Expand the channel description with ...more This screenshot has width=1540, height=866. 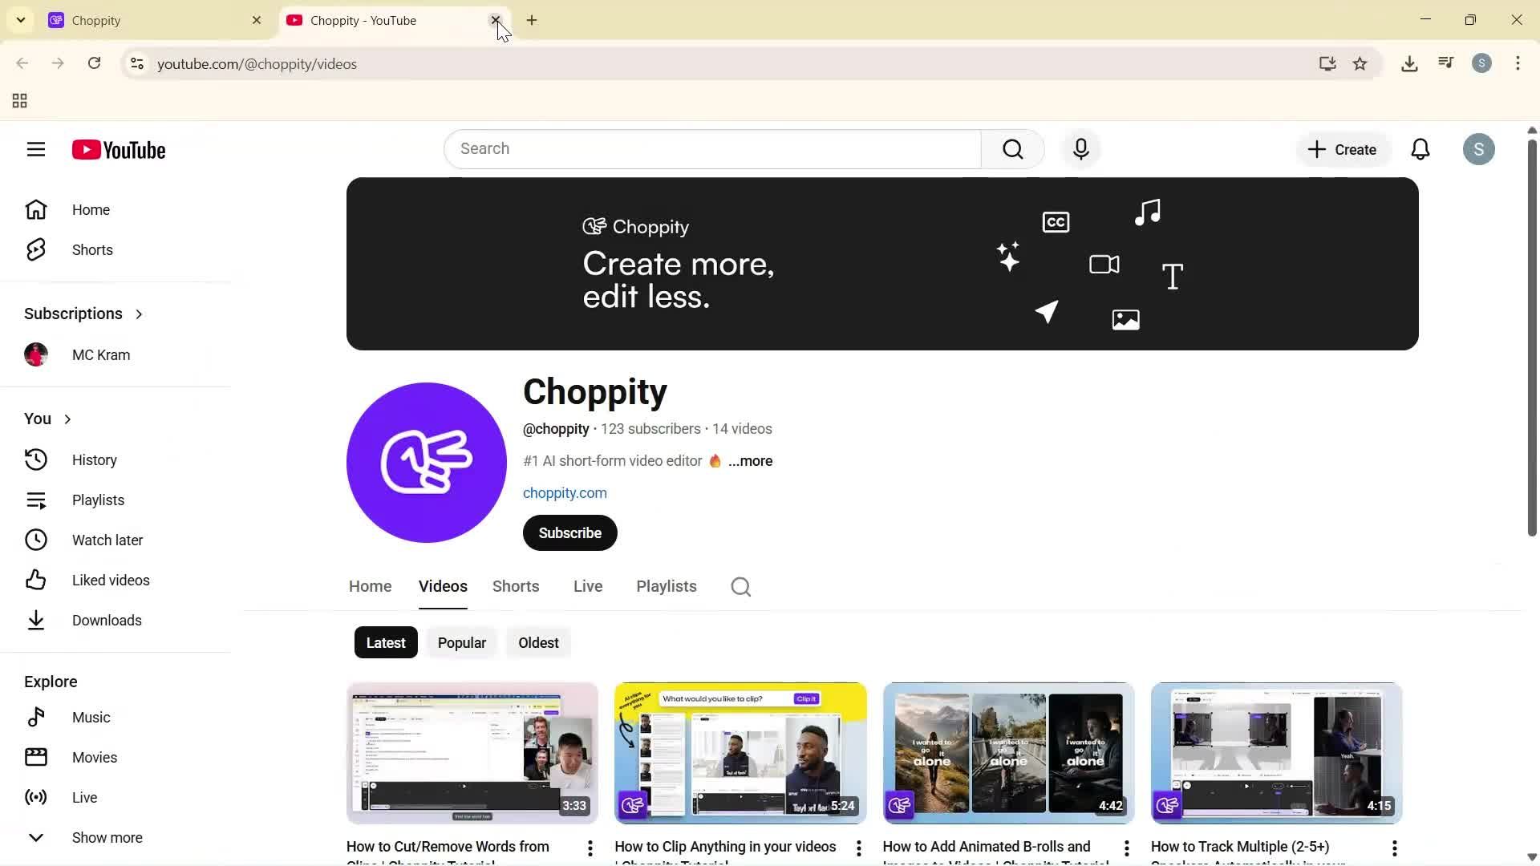click(x=750, y=461)
